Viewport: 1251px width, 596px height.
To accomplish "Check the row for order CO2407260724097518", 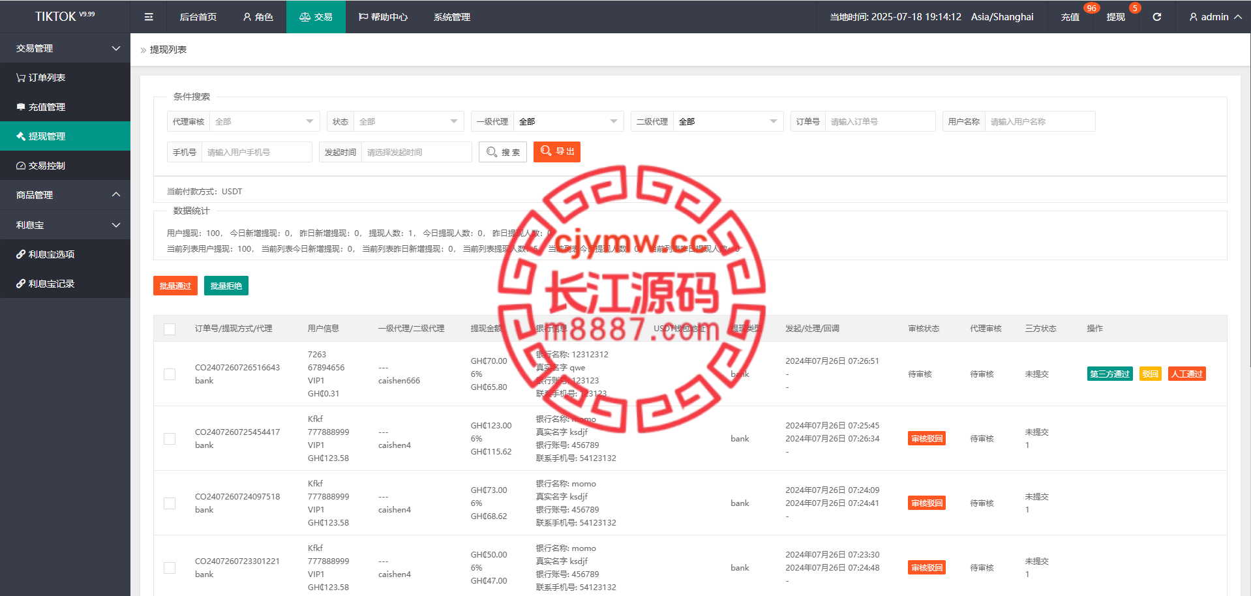I will point(170,503).
